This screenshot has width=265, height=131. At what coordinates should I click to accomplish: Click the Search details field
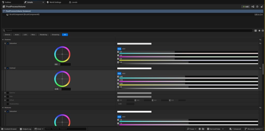(128, 30)
